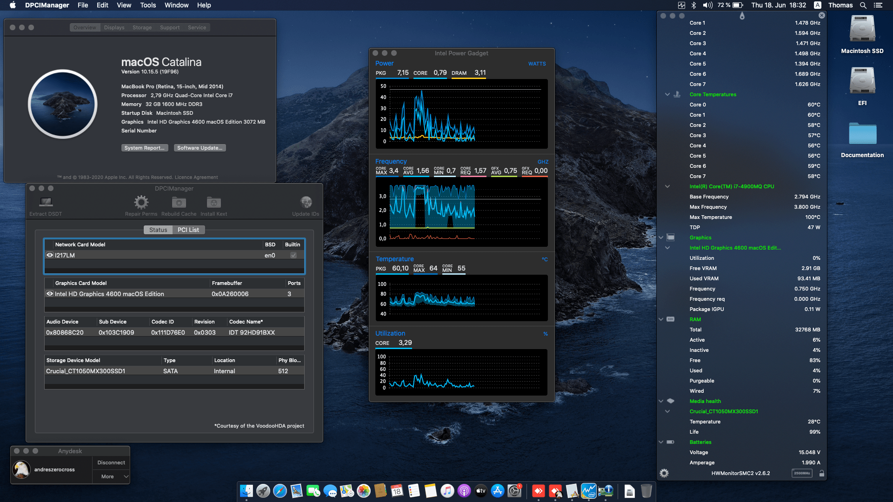Click the Bluetooth icon in menu bar
This screenshot has height=502, width=893.
click(693, 5)
